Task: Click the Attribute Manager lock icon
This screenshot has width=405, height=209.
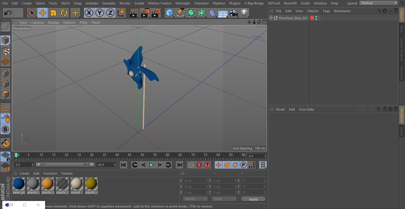Action: tap(385, 109)
